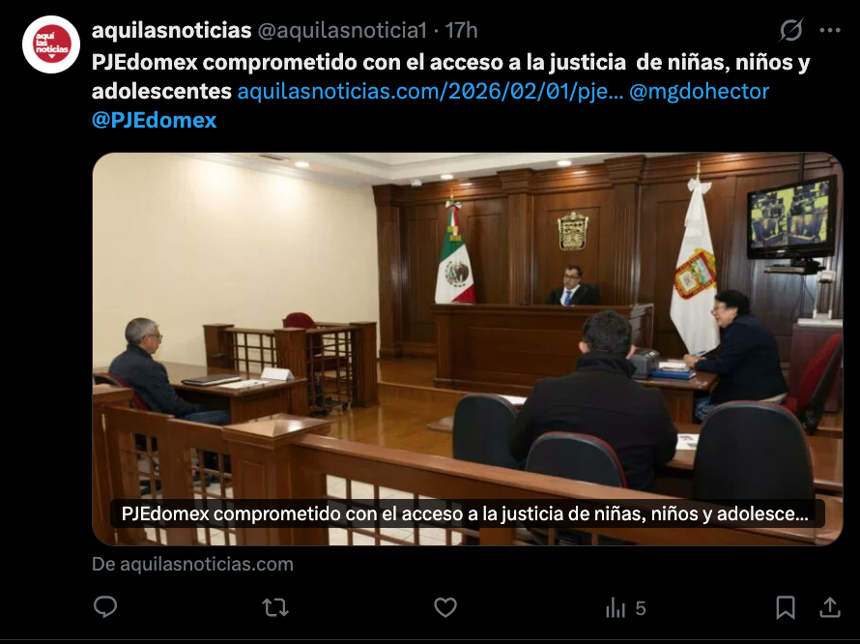
Task: Open the aquilasnoticias.com article link
Action: point(430,91)
